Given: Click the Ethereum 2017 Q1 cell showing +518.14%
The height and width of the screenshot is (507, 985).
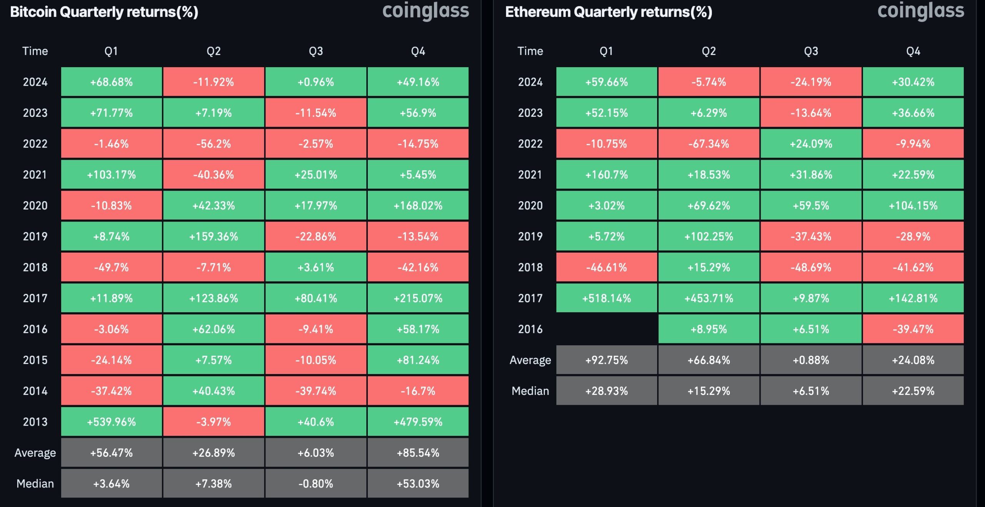Looking at the screenshot, I should 606,298.
